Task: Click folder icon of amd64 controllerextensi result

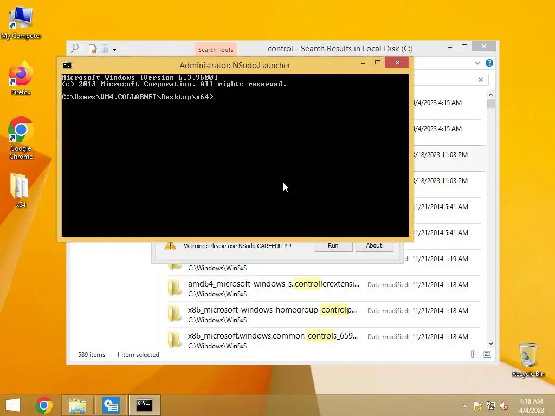Action: click(175, 288)
